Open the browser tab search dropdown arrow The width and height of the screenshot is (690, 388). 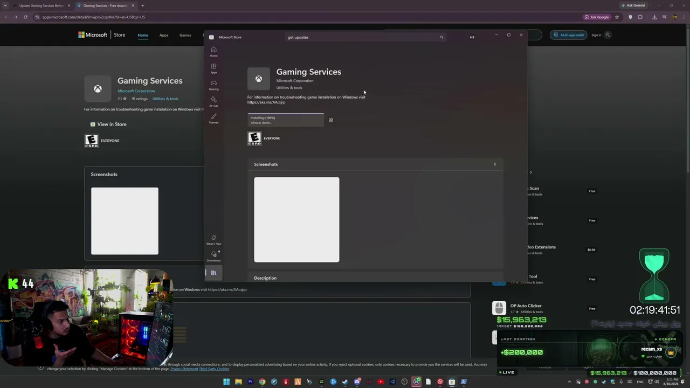coord(5,5)
